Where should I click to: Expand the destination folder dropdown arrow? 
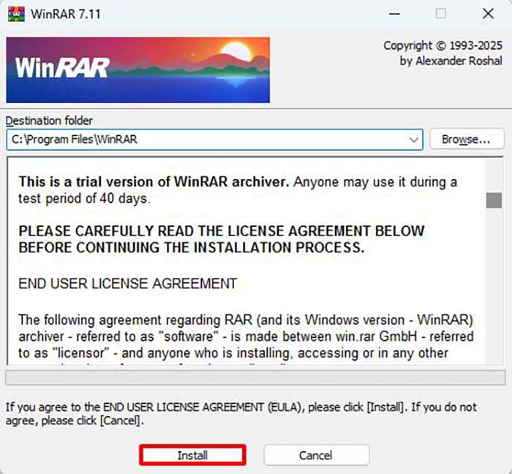pos(414,140)
